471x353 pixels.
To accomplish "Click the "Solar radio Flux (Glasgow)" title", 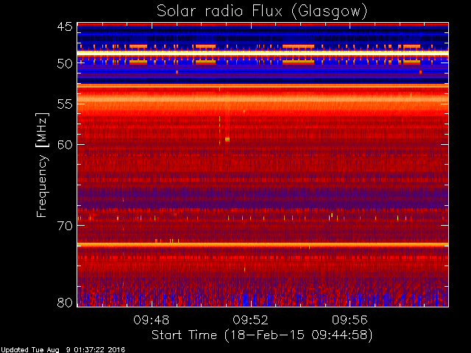I will 262,12.
